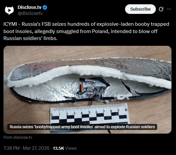The width and height of the screenshot is (176, 155).
Task: Follow the 'From disclose.tv' source link
Action: pos(18,137)
